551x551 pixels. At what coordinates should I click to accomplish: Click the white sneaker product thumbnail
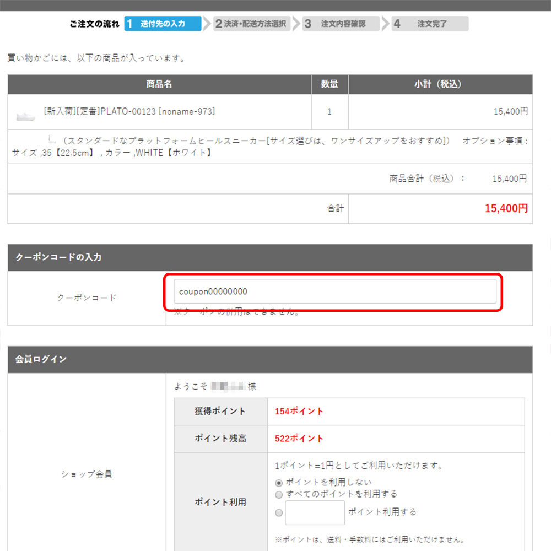click(x=25, y=116)
